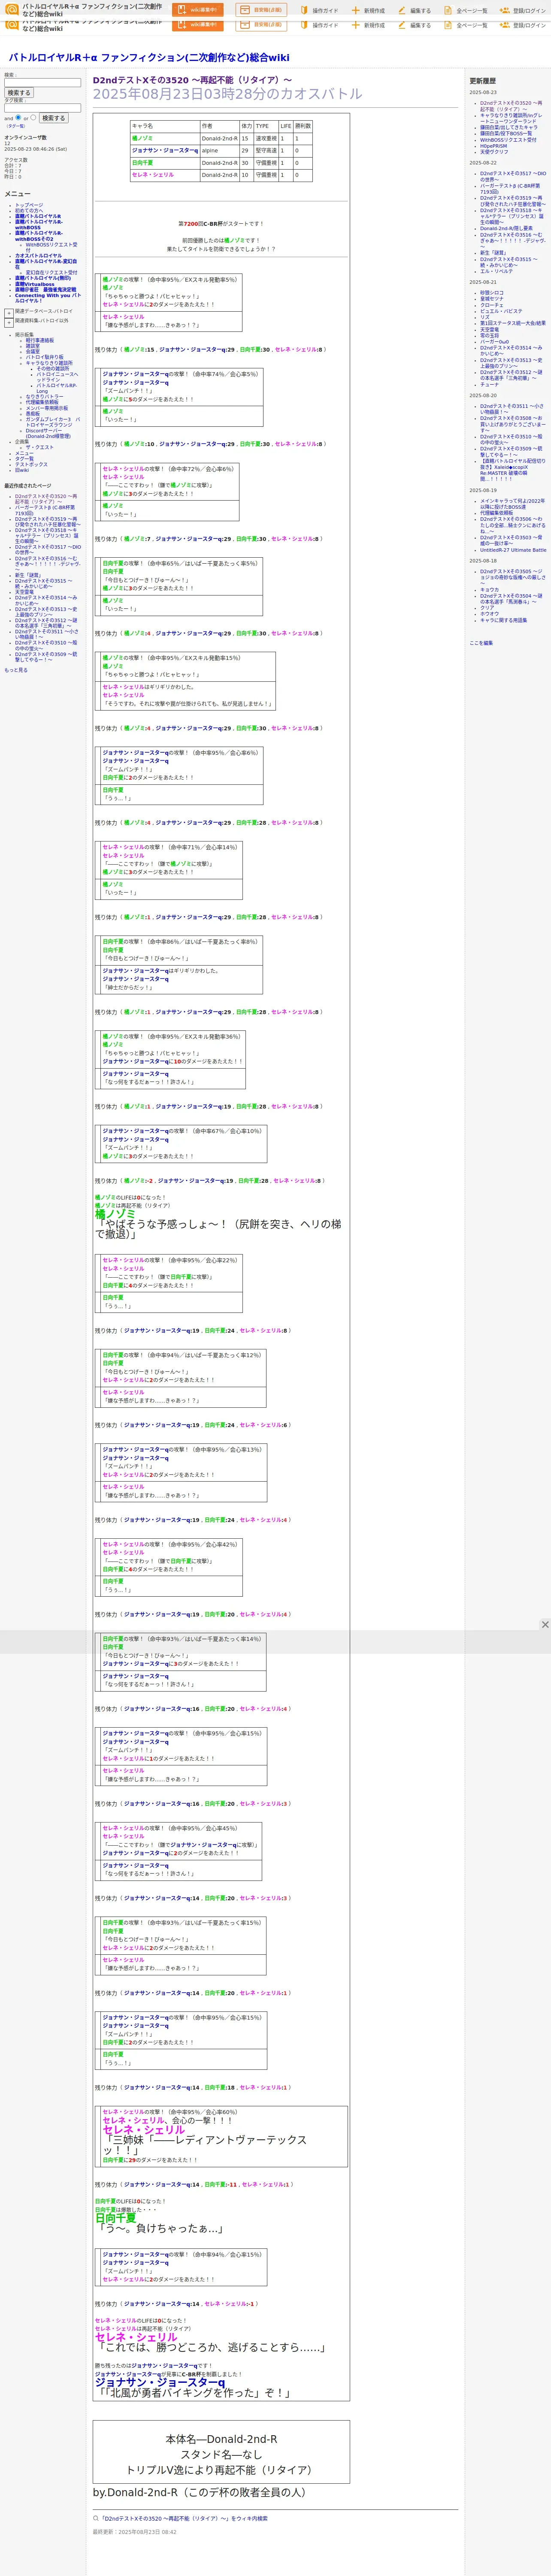Viewport: 551px width, 2576px height.
Task: Open 雑談室 under 掲示板集
Action: point(33,346)
